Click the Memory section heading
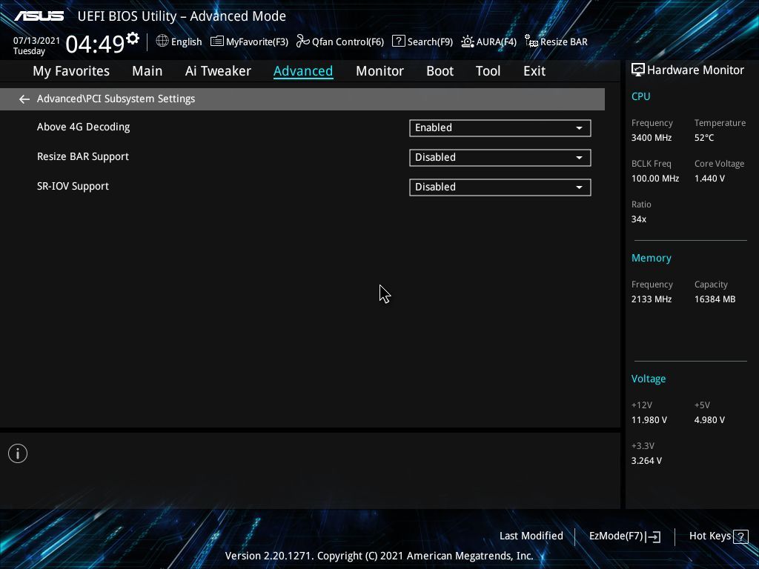759x569 pixels. pyautogui.click(x=651, y=258)
